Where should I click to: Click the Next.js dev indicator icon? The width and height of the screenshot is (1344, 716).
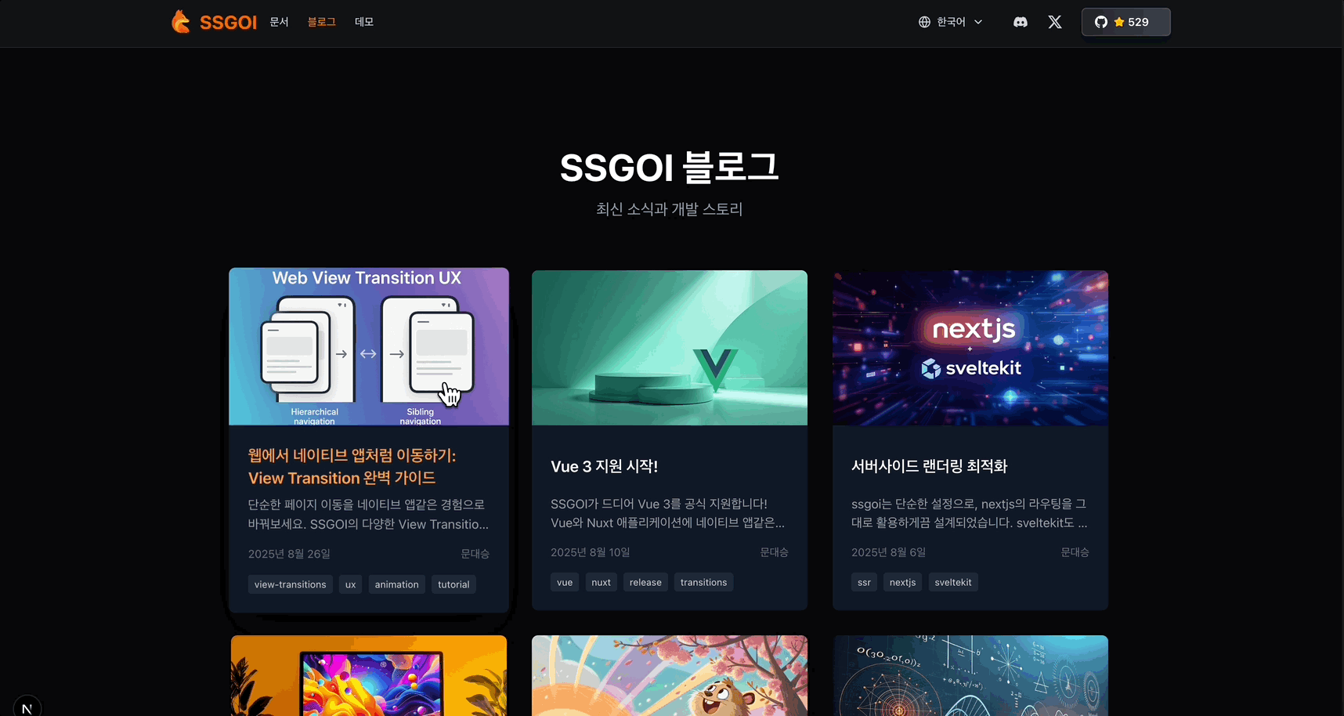(x=27, y=707)
